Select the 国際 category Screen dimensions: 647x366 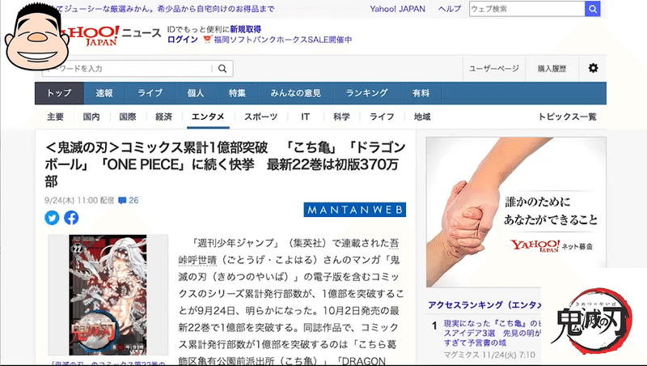pos(128,117)
